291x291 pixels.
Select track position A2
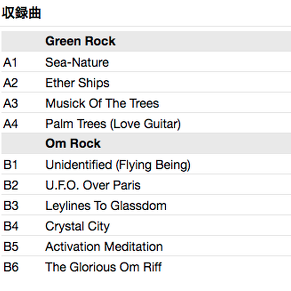[x=10, y=83]
